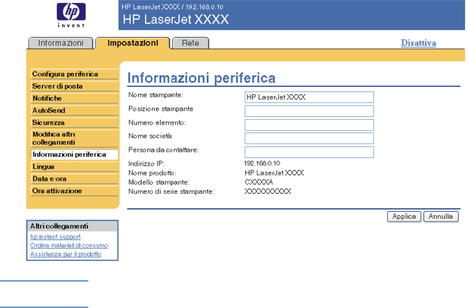Click the HP LaserJet XXXX banner title
Image resolution: width=468 pixels, height=308 pixels.
[176, 20]
